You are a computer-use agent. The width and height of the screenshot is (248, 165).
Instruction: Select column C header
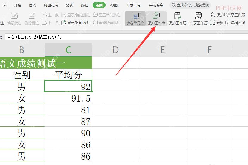[68, 50]
